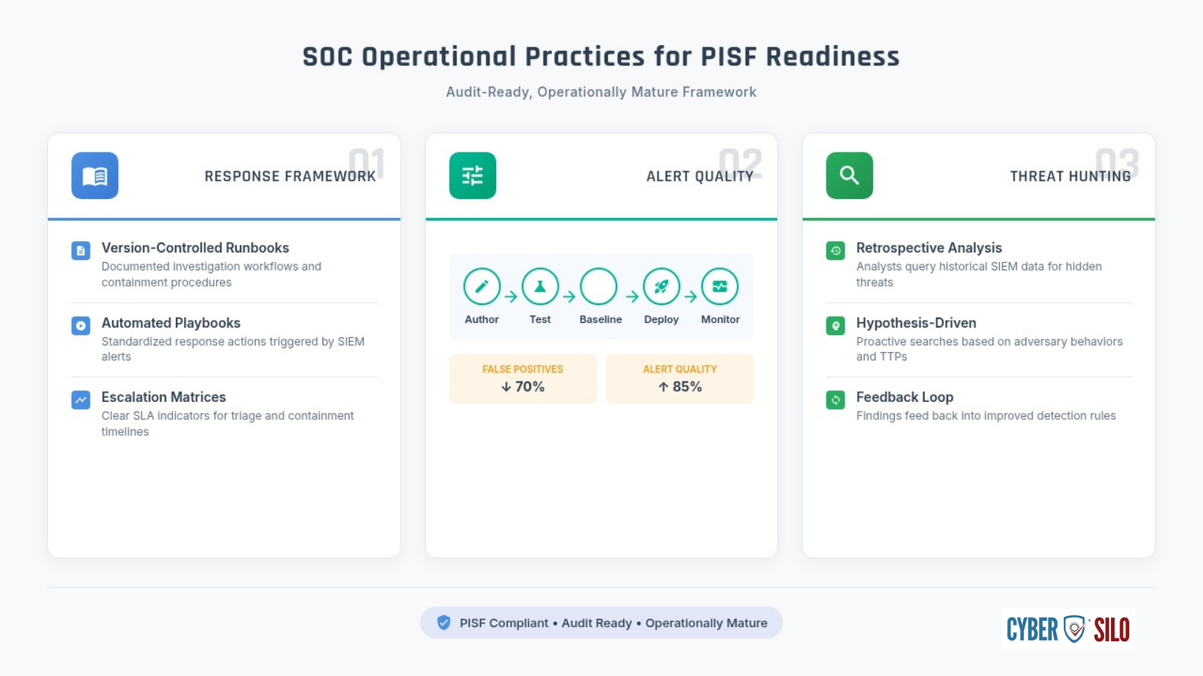Click the Retrospective Analysis heading

click(929, 248)
